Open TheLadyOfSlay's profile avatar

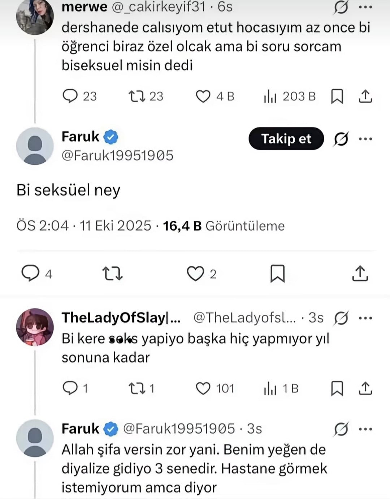tap(35, 327)
